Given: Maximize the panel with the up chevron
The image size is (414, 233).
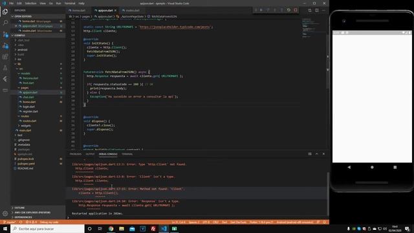Looking at the screenshot, I should (317, 154).
